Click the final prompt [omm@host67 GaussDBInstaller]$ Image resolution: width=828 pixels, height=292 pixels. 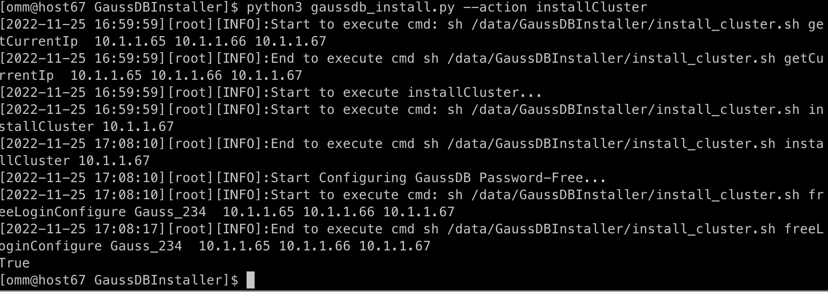point(119,280)
